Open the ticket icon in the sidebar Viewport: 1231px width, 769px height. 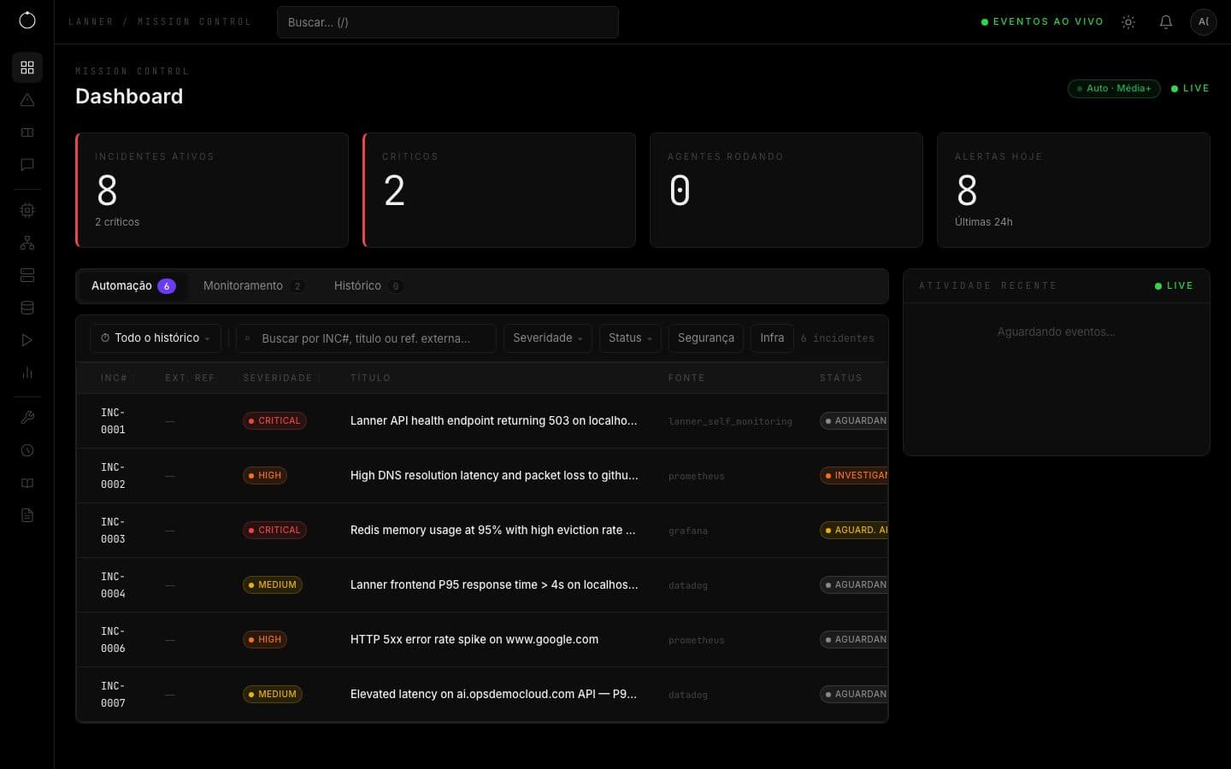click(27, 132)
